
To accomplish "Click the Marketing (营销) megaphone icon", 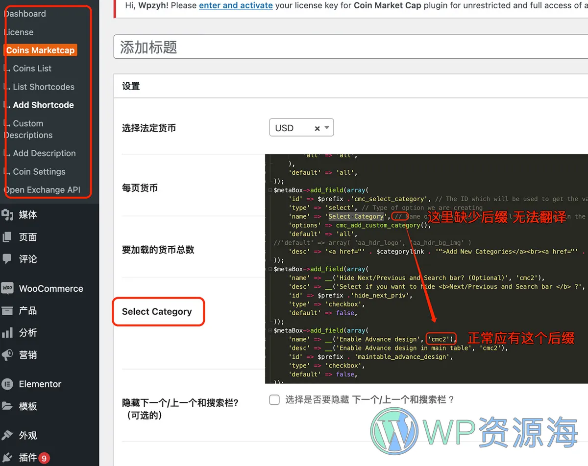I will click(x=7, y=355).
